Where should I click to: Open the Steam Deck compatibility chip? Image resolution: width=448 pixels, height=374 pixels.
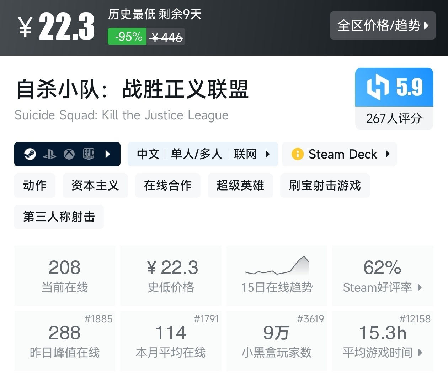coord(340,154)
